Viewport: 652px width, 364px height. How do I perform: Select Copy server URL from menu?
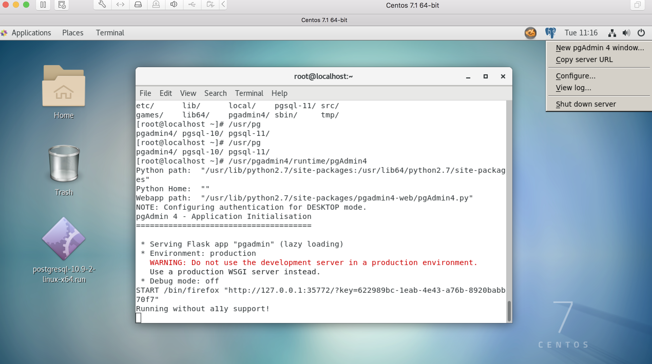click(x=584, y=59)
